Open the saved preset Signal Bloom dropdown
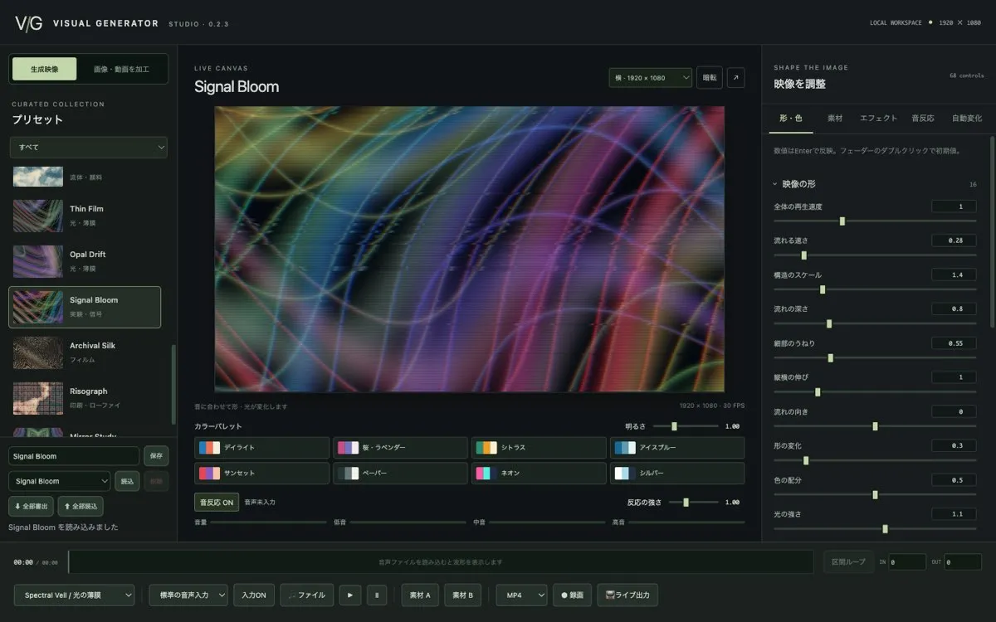Viewport: 996px width, 622px height. [60, 481]
